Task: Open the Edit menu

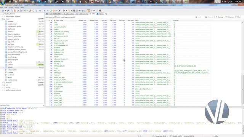Action: click(x=6, y=8)
